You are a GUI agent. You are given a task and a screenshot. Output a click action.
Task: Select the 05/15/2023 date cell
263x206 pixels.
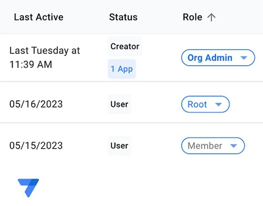36,146
